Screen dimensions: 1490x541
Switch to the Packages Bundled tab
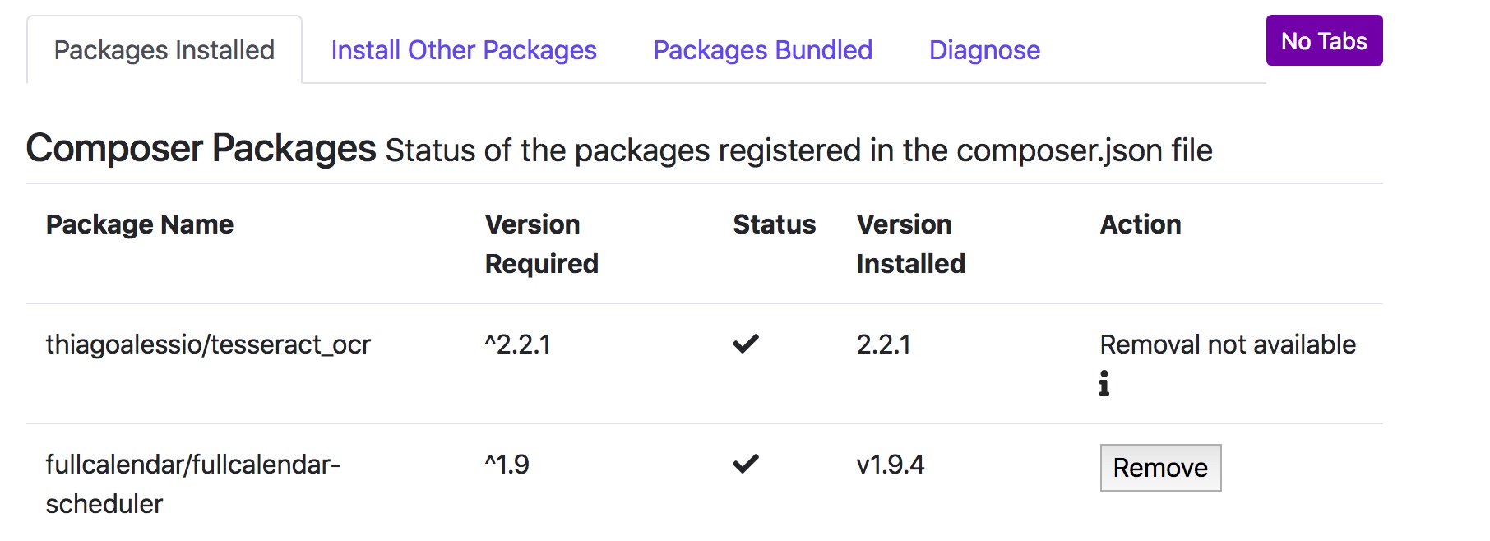(763, 50)
